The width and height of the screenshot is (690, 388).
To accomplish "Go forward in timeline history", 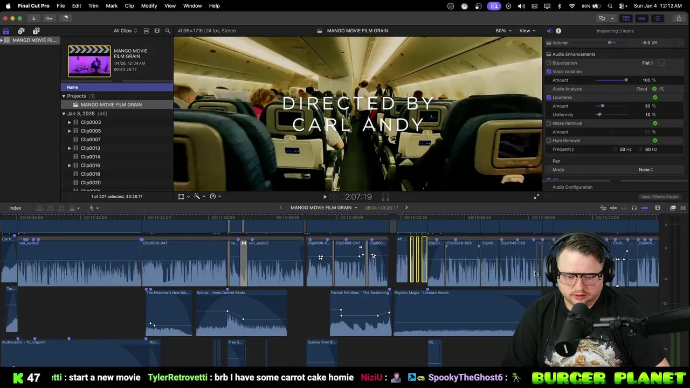I will [406, 208].
